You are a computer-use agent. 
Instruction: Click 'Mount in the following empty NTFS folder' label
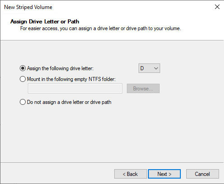(71, 79)
